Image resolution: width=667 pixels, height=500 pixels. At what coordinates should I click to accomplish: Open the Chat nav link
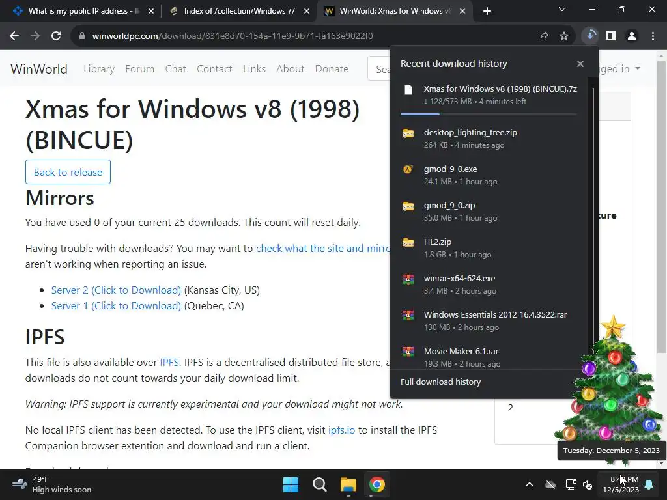176,69
